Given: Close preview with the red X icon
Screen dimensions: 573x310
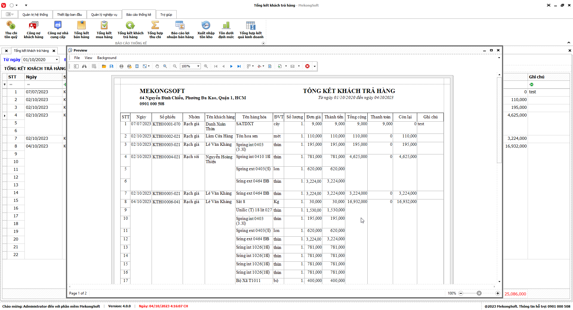Looking at the screenshot, I should click(x=307, y=66).
